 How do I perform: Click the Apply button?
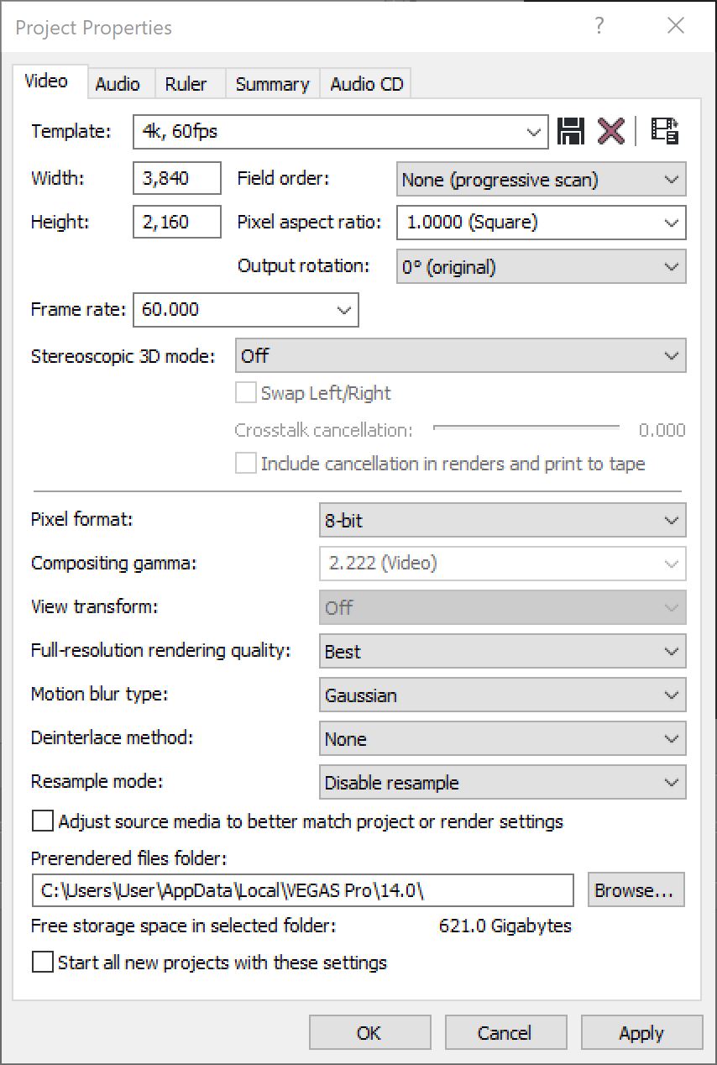point(641,1033)
